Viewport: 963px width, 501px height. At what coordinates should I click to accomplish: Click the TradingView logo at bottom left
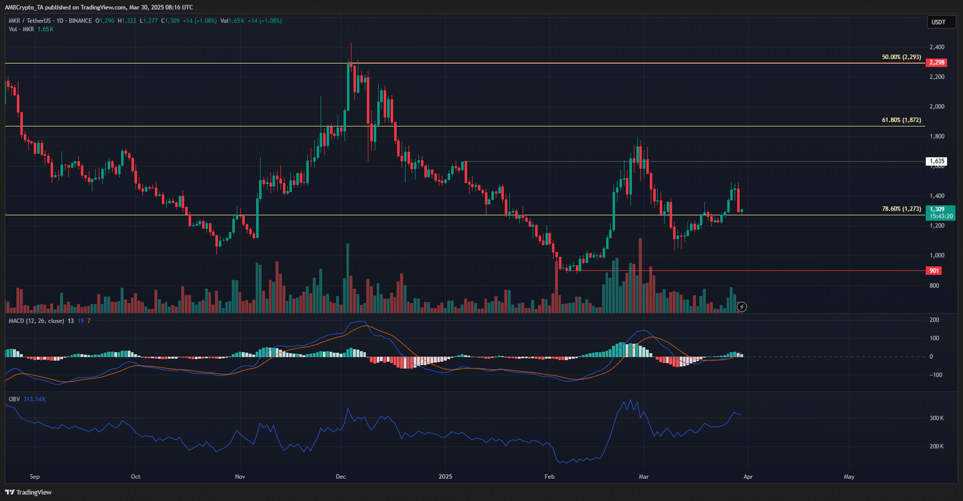tap(28, 492)
